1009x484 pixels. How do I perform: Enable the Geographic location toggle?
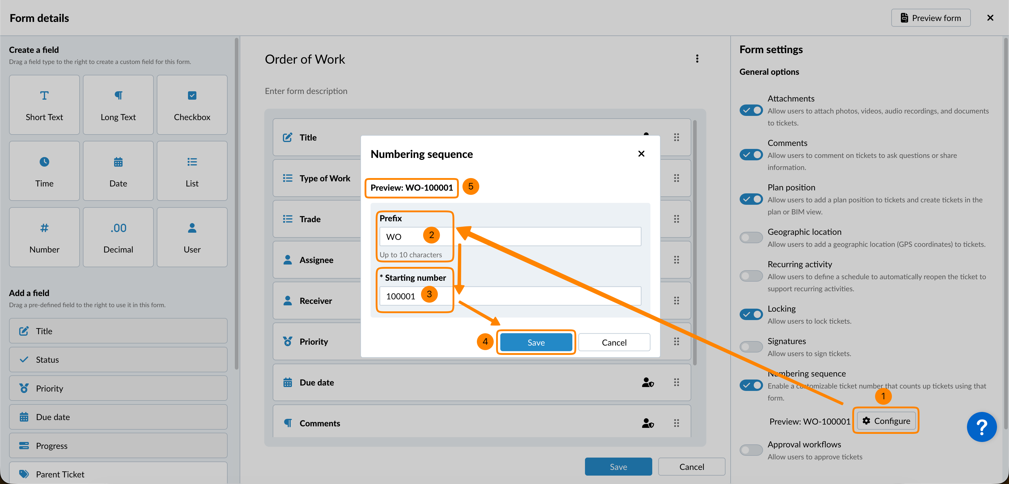click(x=751, y=237)
